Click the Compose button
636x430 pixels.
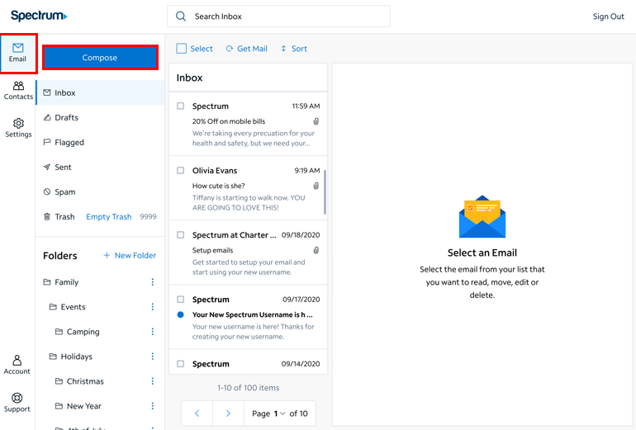click(x=100, y=58)
